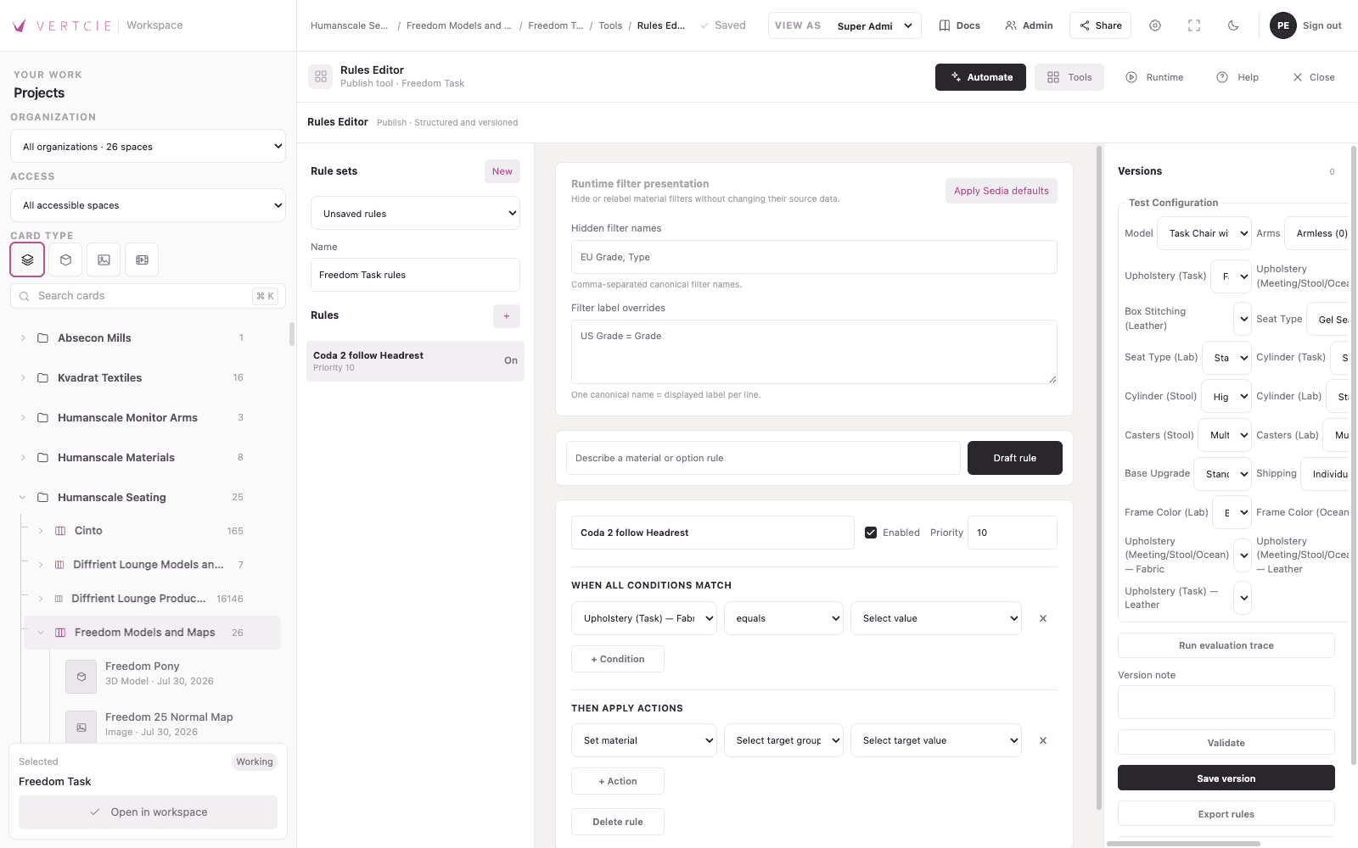Add a new rule with plus icon
Image resolution: width=1358 pixels, height=848 pixels.
pos(507,315)
